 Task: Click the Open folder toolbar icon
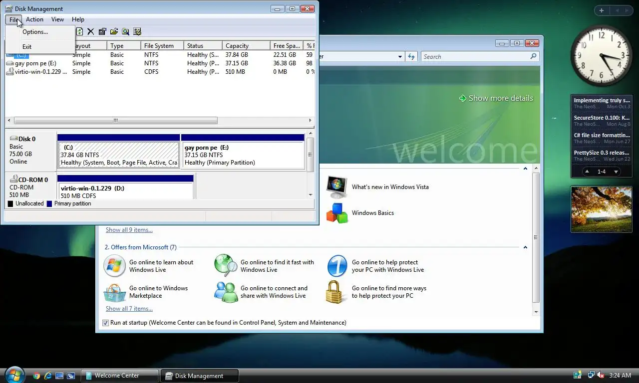(x=114, y=31)
